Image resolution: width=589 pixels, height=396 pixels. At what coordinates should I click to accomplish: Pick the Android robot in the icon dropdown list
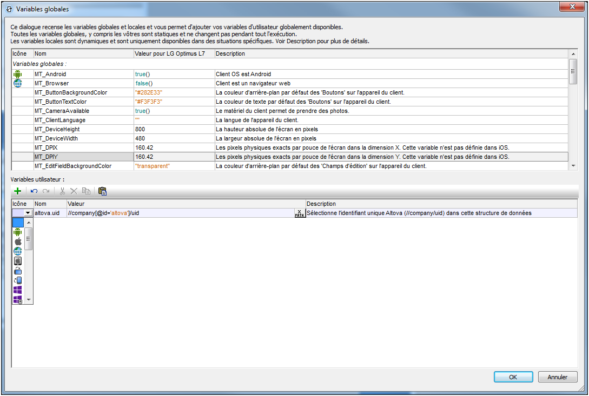click(x=18, y=232)
